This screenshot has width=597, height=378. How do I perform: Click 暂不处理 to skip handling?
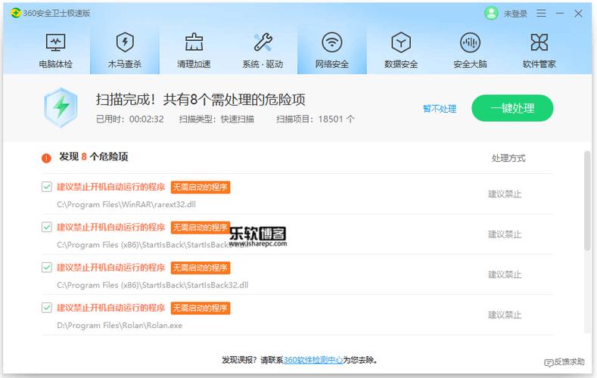click(440, 109)
